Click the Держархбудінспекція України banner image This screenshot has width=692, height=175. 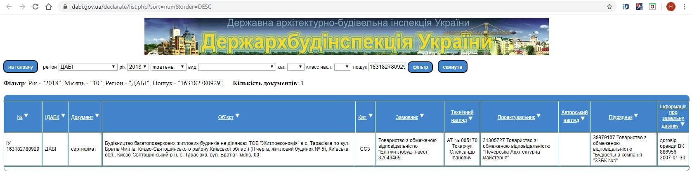tap(346, 36)
